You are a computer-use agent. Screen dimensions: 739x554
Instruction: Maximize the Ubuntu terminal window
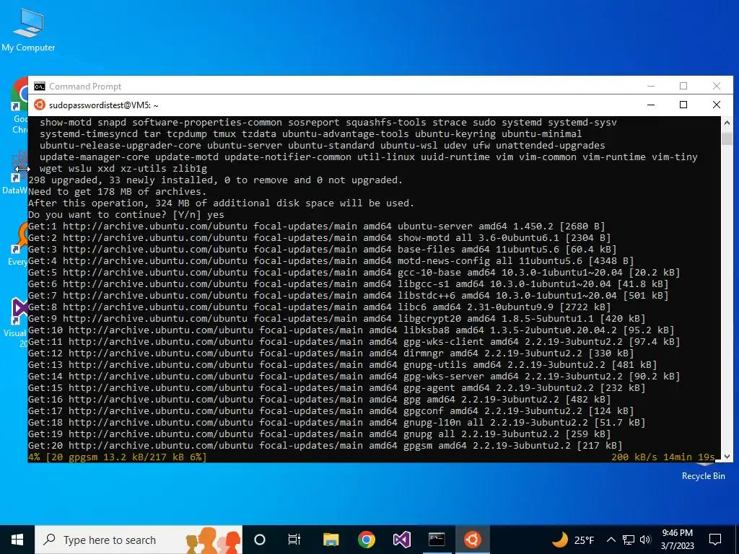683,105
